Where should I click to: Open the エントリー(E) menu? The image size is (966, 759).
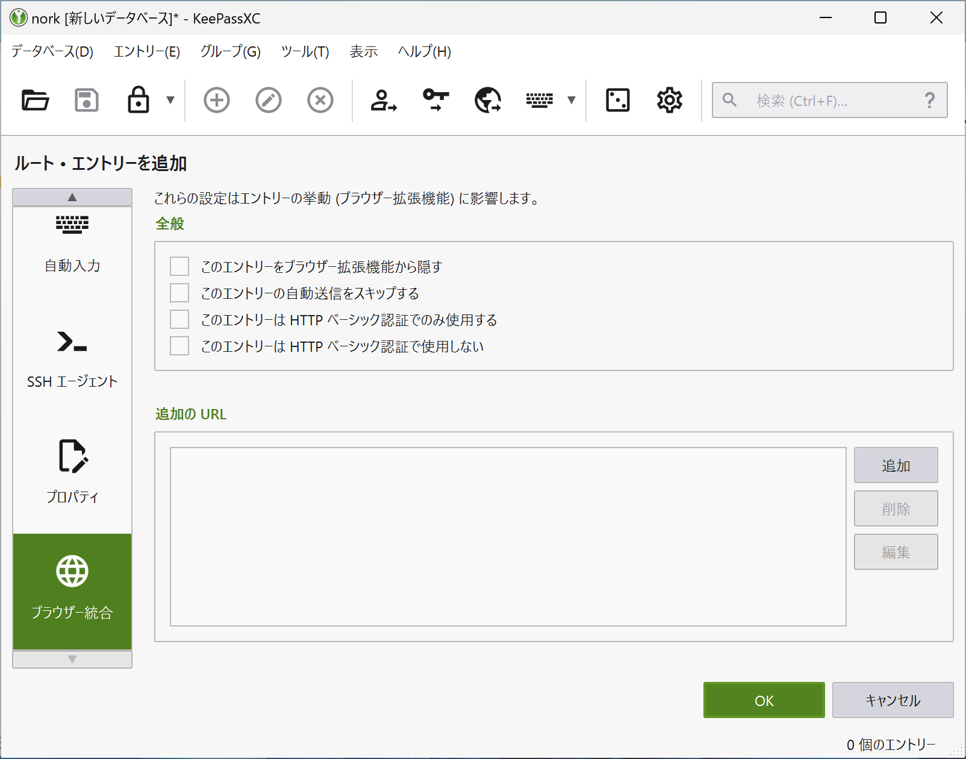point(146,52)
